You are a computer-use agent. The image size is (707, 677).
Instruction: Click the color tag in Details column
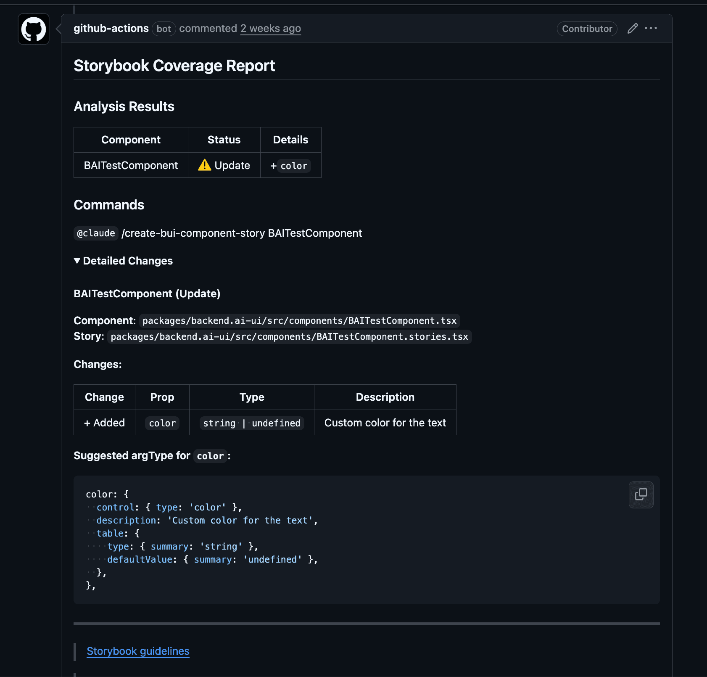pos(294,166)
